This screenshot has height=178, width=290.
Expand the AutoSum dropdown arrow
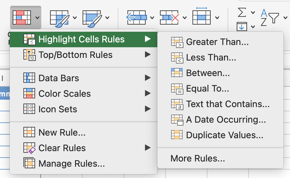pos(253,13)
